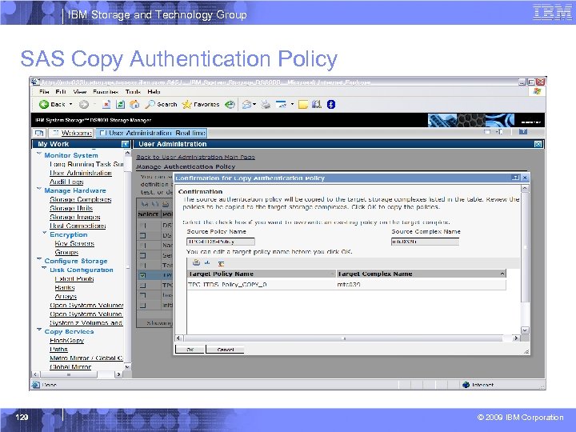
Task: Click the Refresh page icon
Action: [120, 105]
